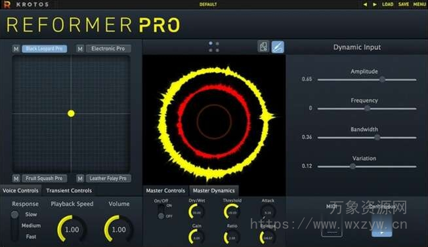Select the bottom-right library indicator dot

(217, 50)
